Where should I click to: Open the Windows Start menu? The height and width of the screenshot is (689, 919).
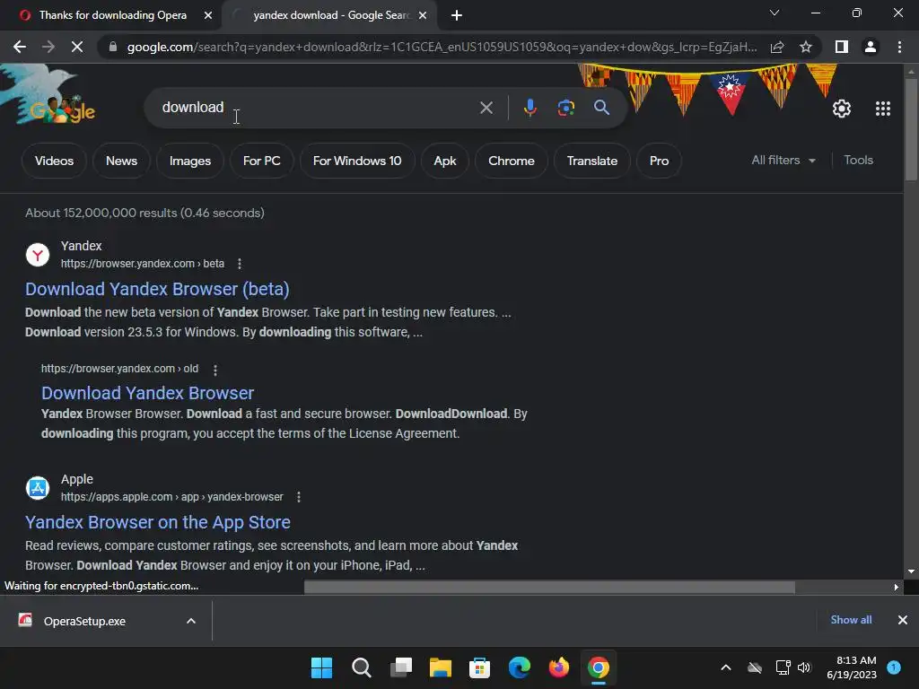[321, 667]
